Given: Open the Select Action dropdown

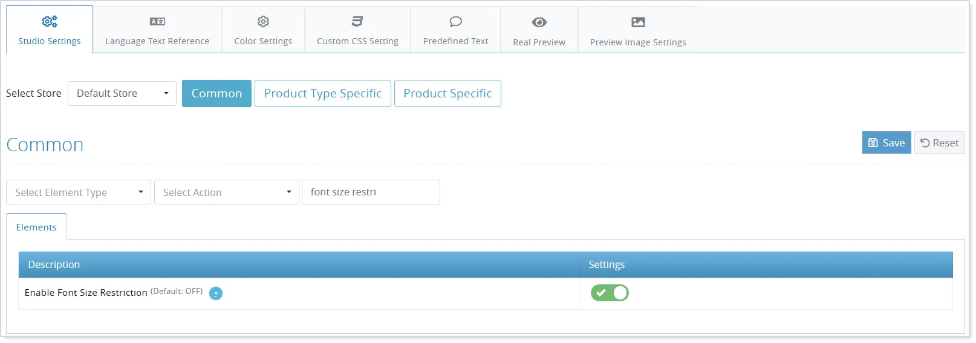Looking at the screenshot, I should pos(227,192).
